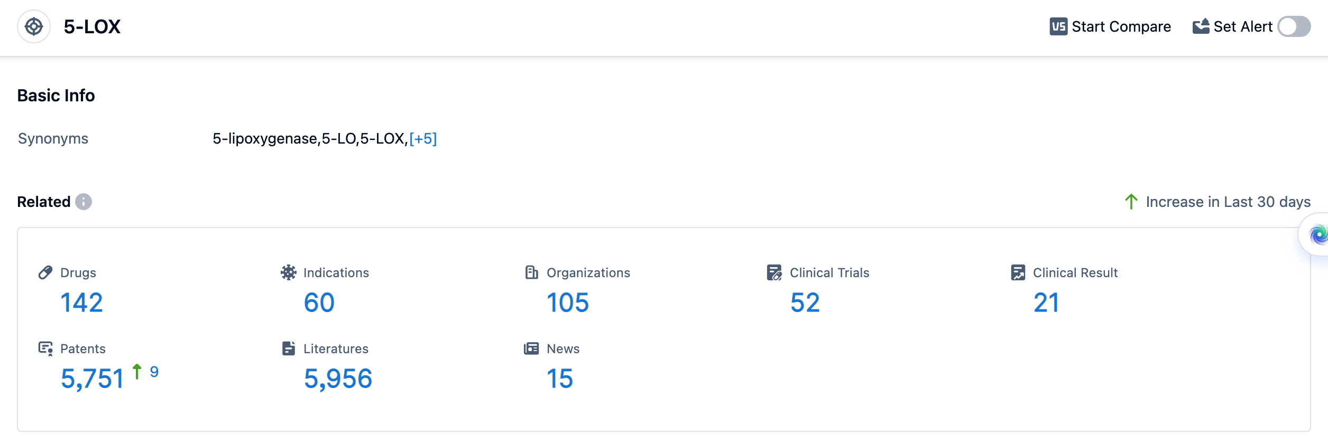The image size is (1328, 435).
Task: Open the 5,751 patents count
Action: (x=92, y=379)
